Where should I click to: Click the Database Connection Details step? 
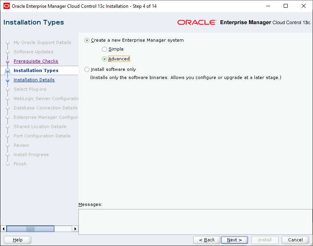click(46, 108)
